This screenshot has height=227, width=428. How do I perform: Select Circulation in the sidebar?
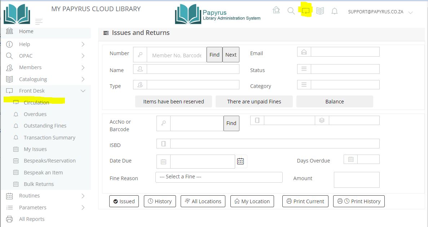[x=36, y=103]
